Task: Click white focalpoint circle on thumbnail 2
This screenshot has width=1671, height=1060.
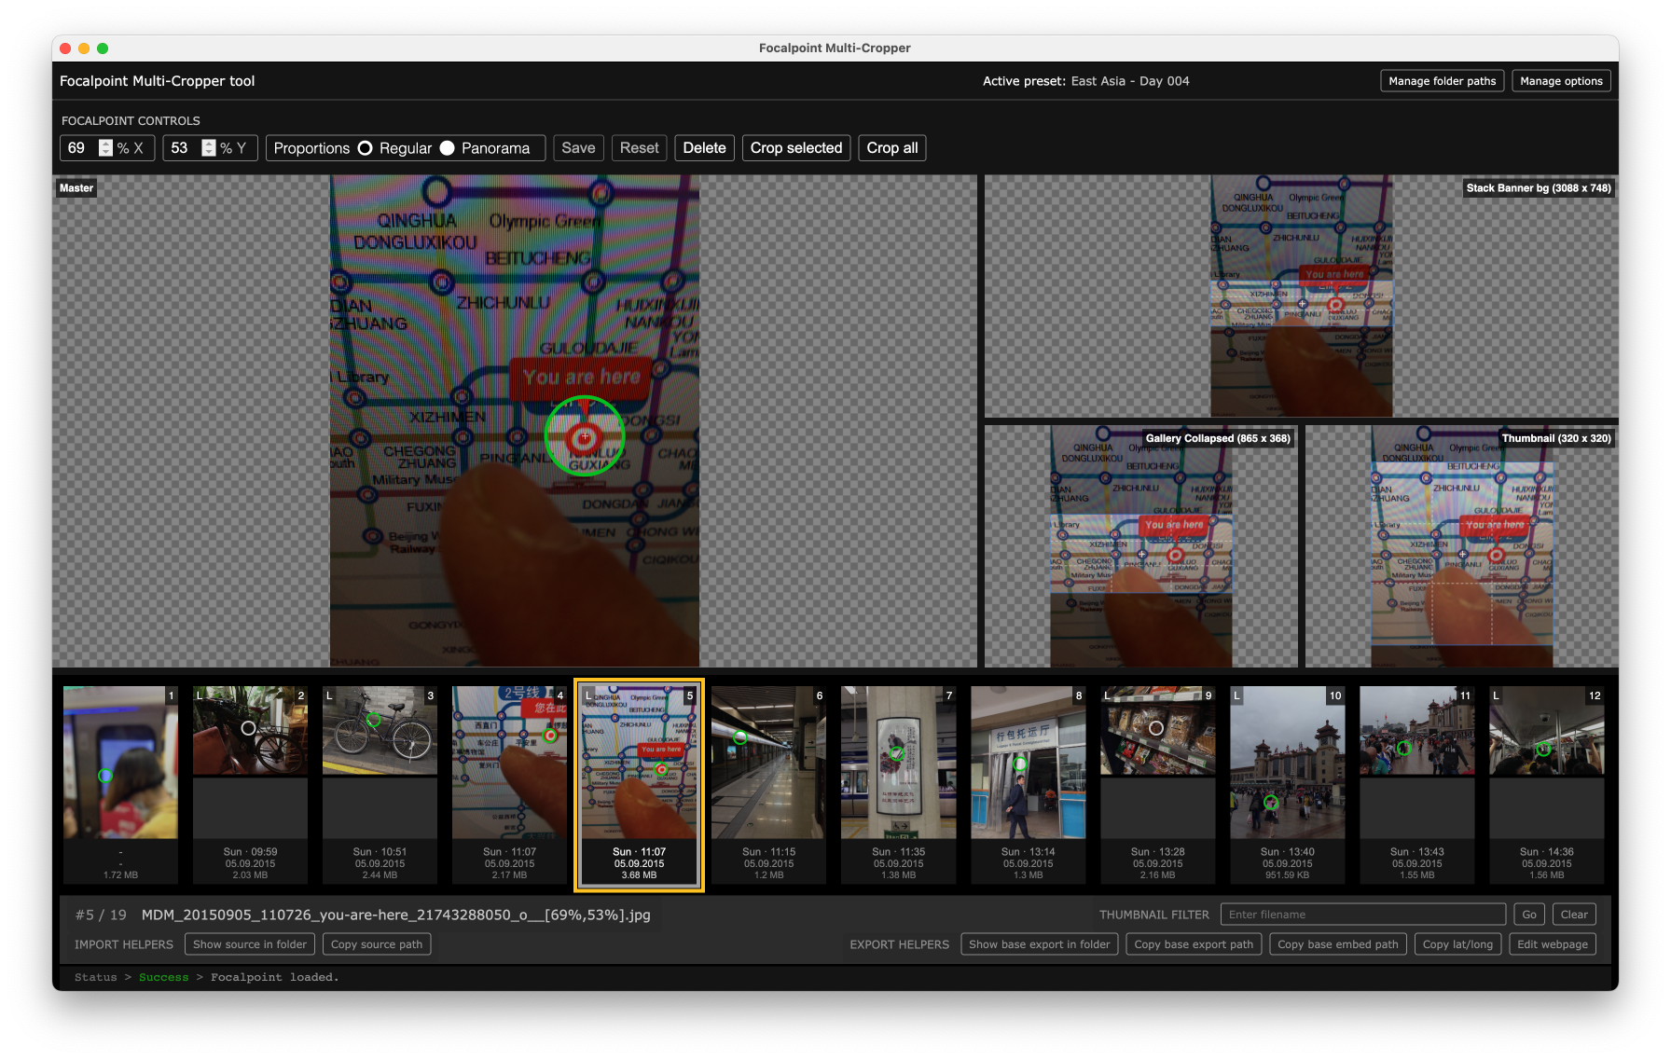Action: point(248,728)
